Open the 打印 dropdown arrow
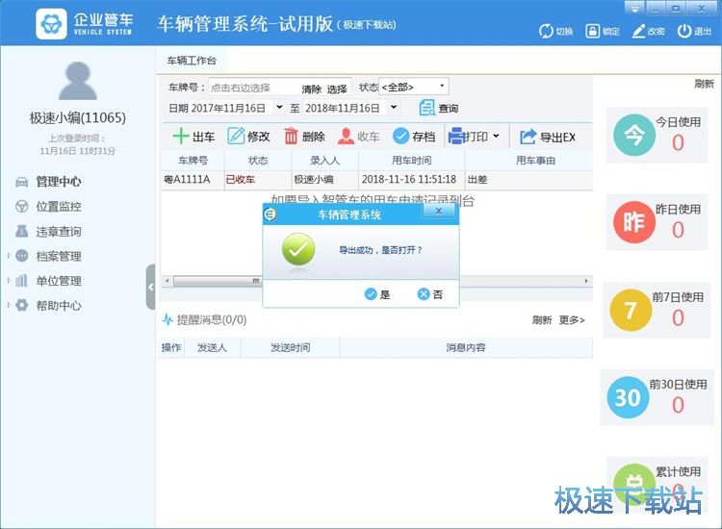This screenshot has width=722, height=529. coord(496,137)
